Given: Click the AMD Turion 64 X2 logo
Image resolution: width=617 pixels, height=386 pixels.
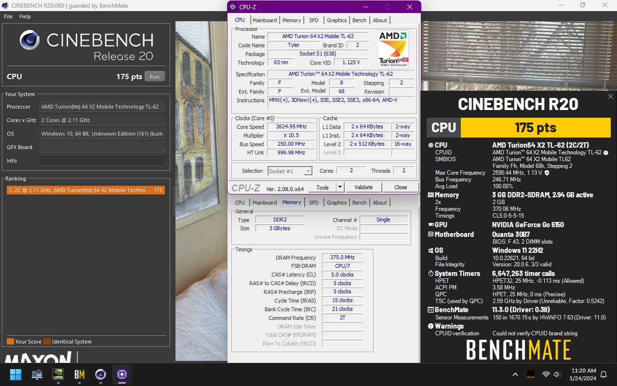Looking at the screenshot, I should coord(393,49).
